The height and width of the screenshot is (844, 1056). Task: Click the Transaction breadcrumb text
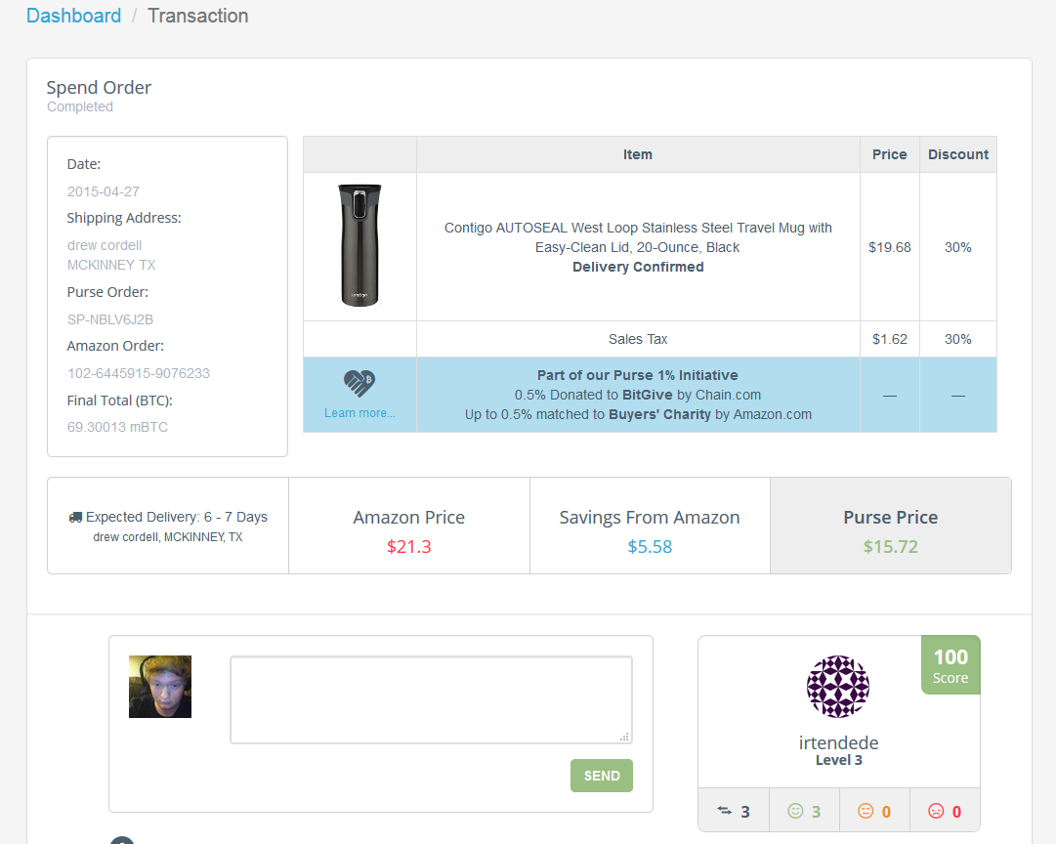(197, 16)
